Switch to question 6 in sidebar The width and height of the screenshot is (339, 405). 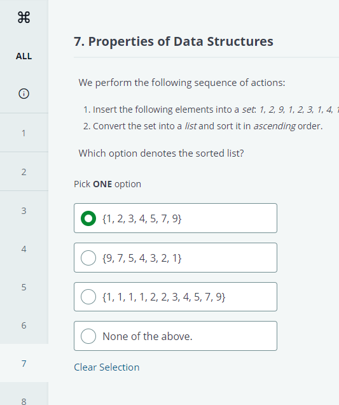[x=24, y=325]
